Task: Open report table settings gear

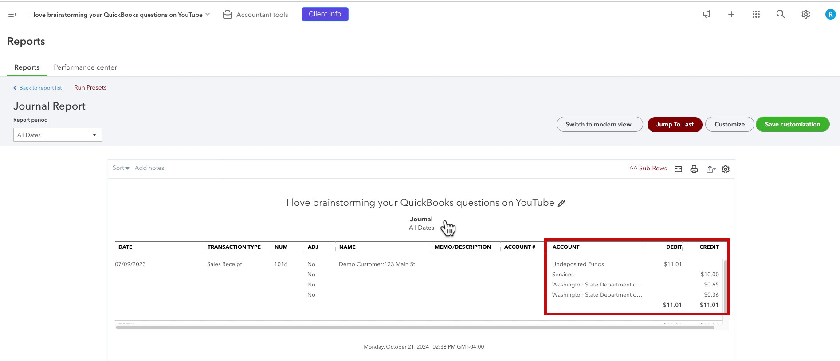Action: point(726,169)
